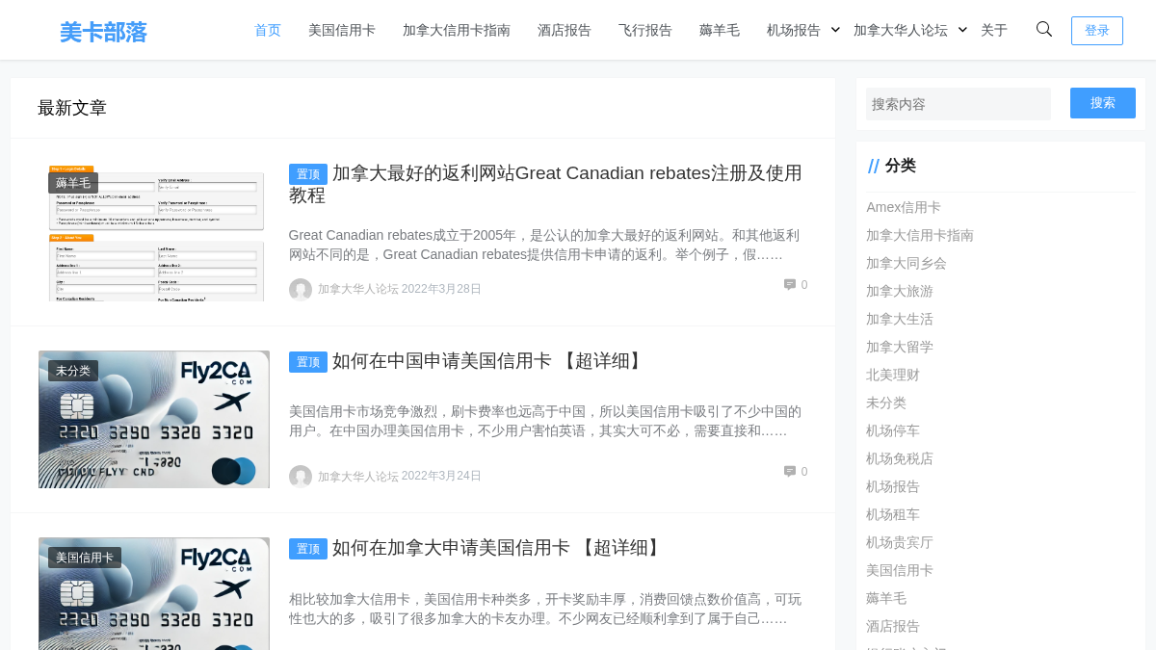This screenshot has height=650, width=1156.
Task: Open article 如何在加拿大申请美国信用卡 title
Action: point(499,548)
